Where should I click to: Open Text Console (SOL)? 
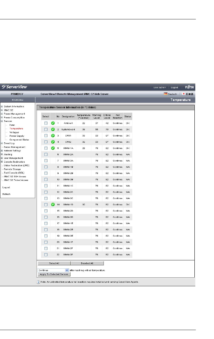click(x=14, y=173)
